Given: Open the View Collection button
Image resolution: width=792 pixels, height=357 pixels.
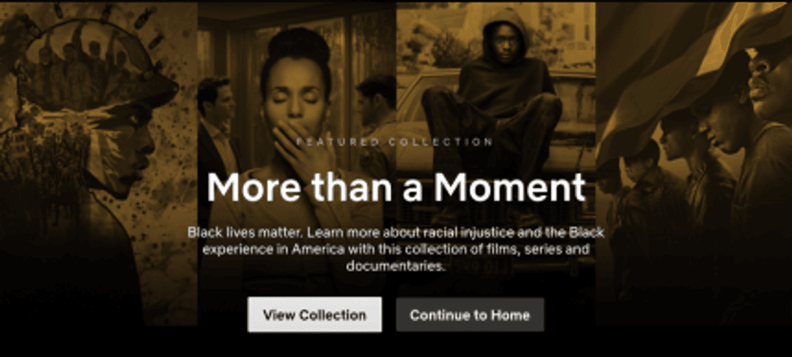Looking at the screenshot, I should coord(314,314).
